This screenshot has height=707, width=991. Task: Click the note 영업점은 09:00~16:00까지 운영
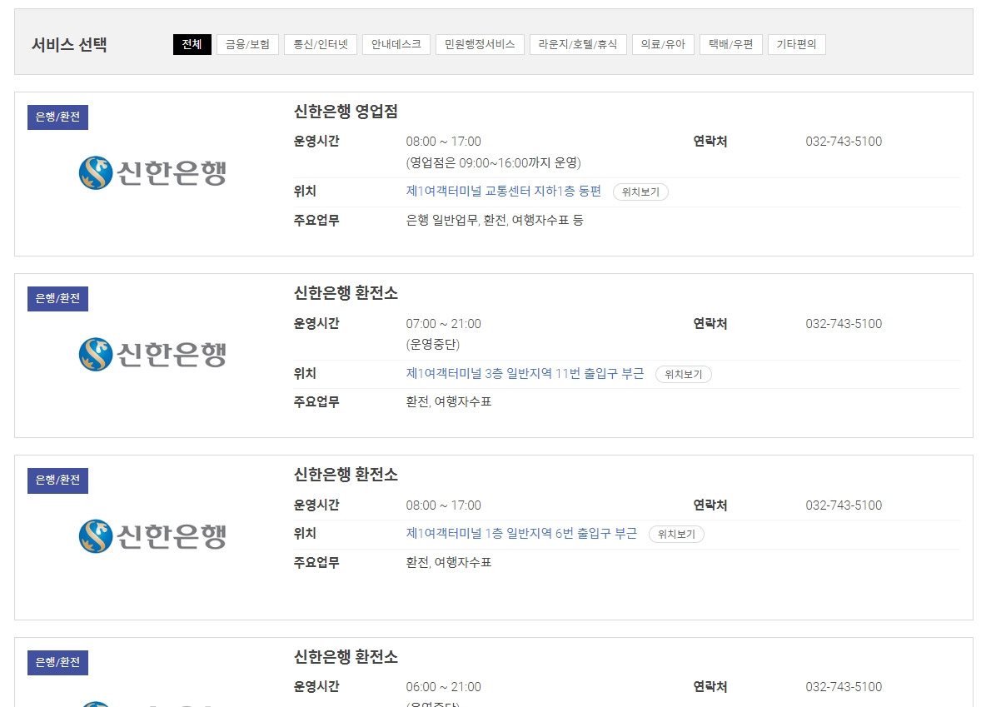[x=493, y=163]
